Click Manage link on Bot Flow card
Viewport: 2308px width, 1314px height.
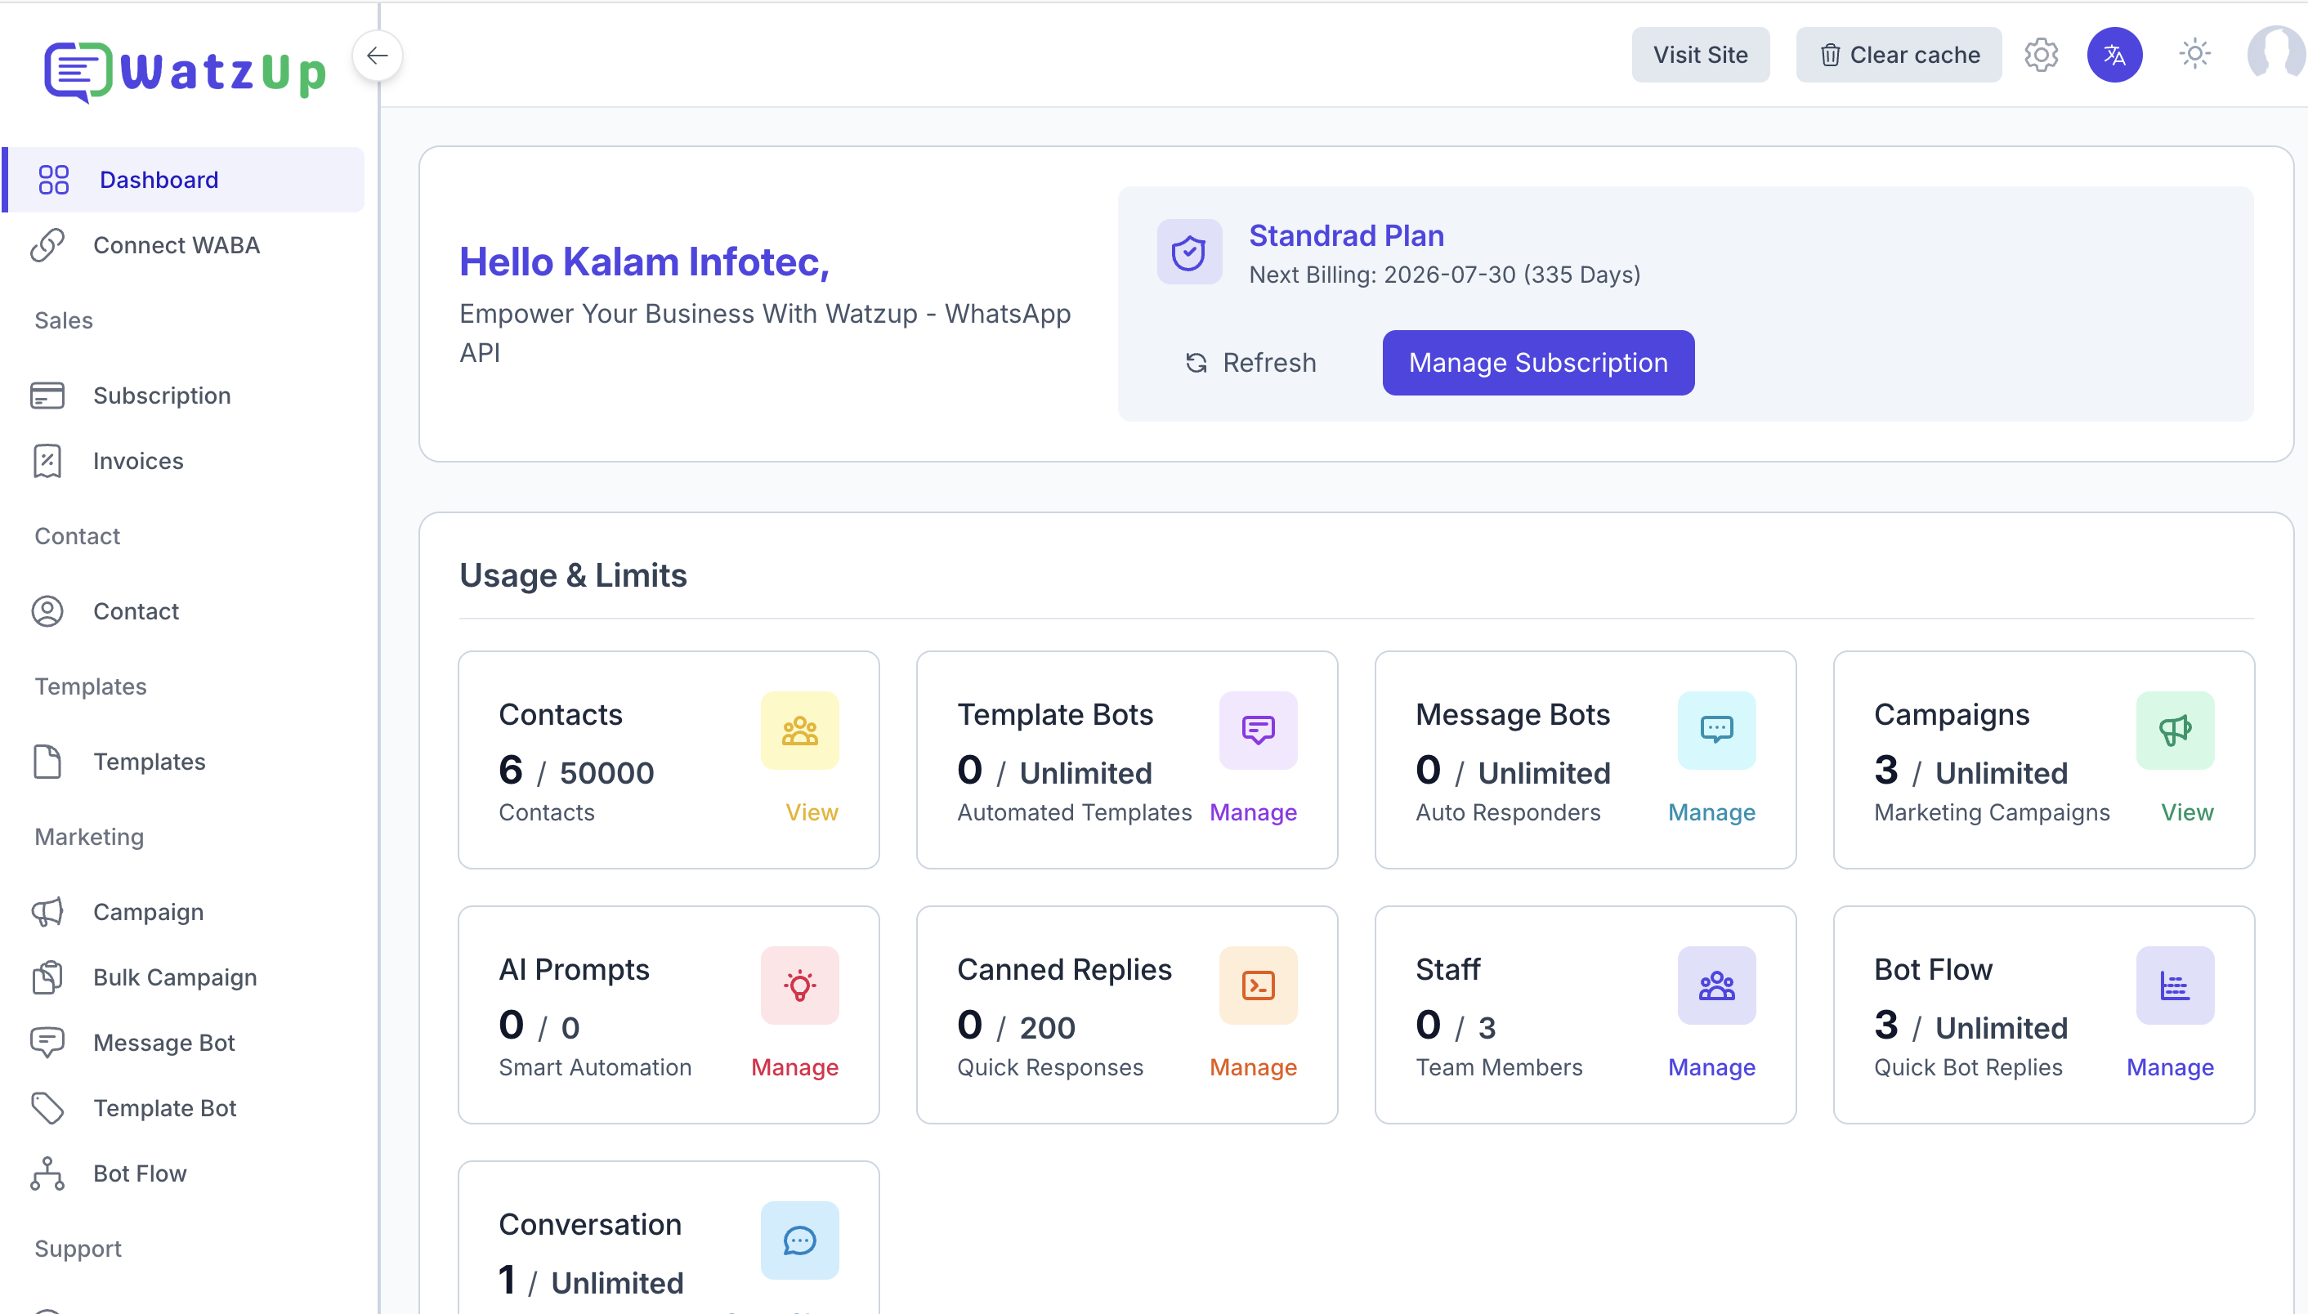click(2170, 1067)
